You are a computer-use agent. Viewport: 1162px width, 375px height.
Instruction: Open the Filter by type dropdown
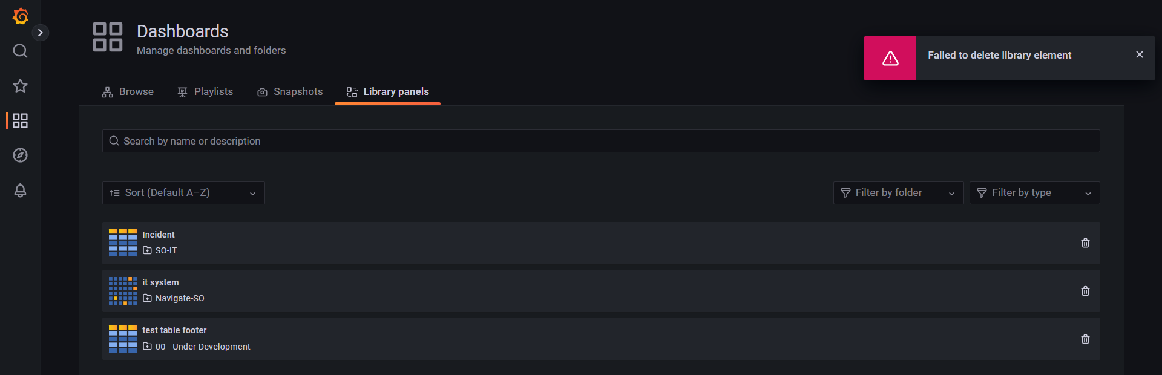pos(1034,192)
